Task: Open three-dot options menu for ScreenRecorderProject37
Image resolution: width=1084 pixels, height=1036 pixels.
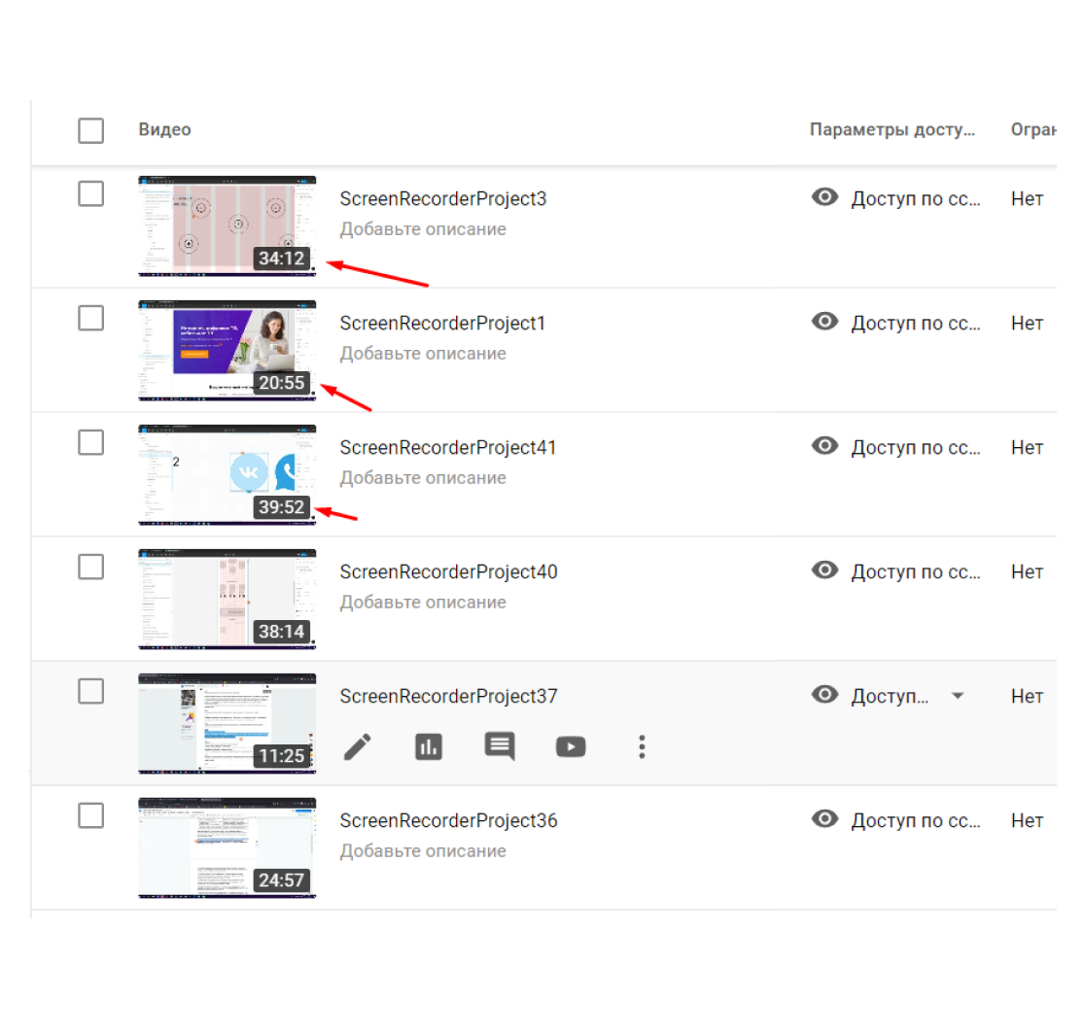Action: (x=642, y=746)
